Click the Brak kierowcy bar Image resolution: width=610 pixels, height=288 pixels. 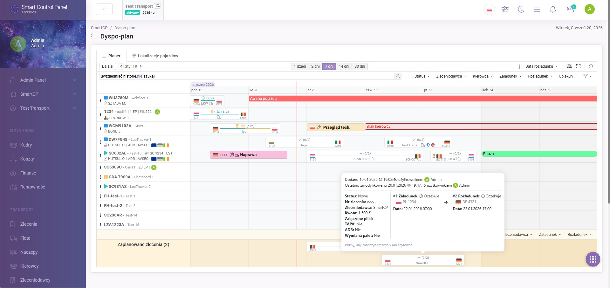coord(481,127)
